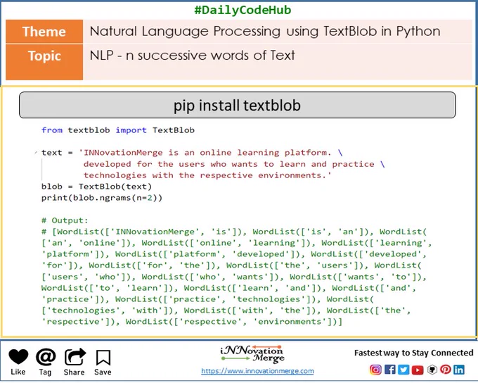The height and width of the screenshot is (383, 478).
Task: Click the heart Like icon
Action: tap(18, 357)
